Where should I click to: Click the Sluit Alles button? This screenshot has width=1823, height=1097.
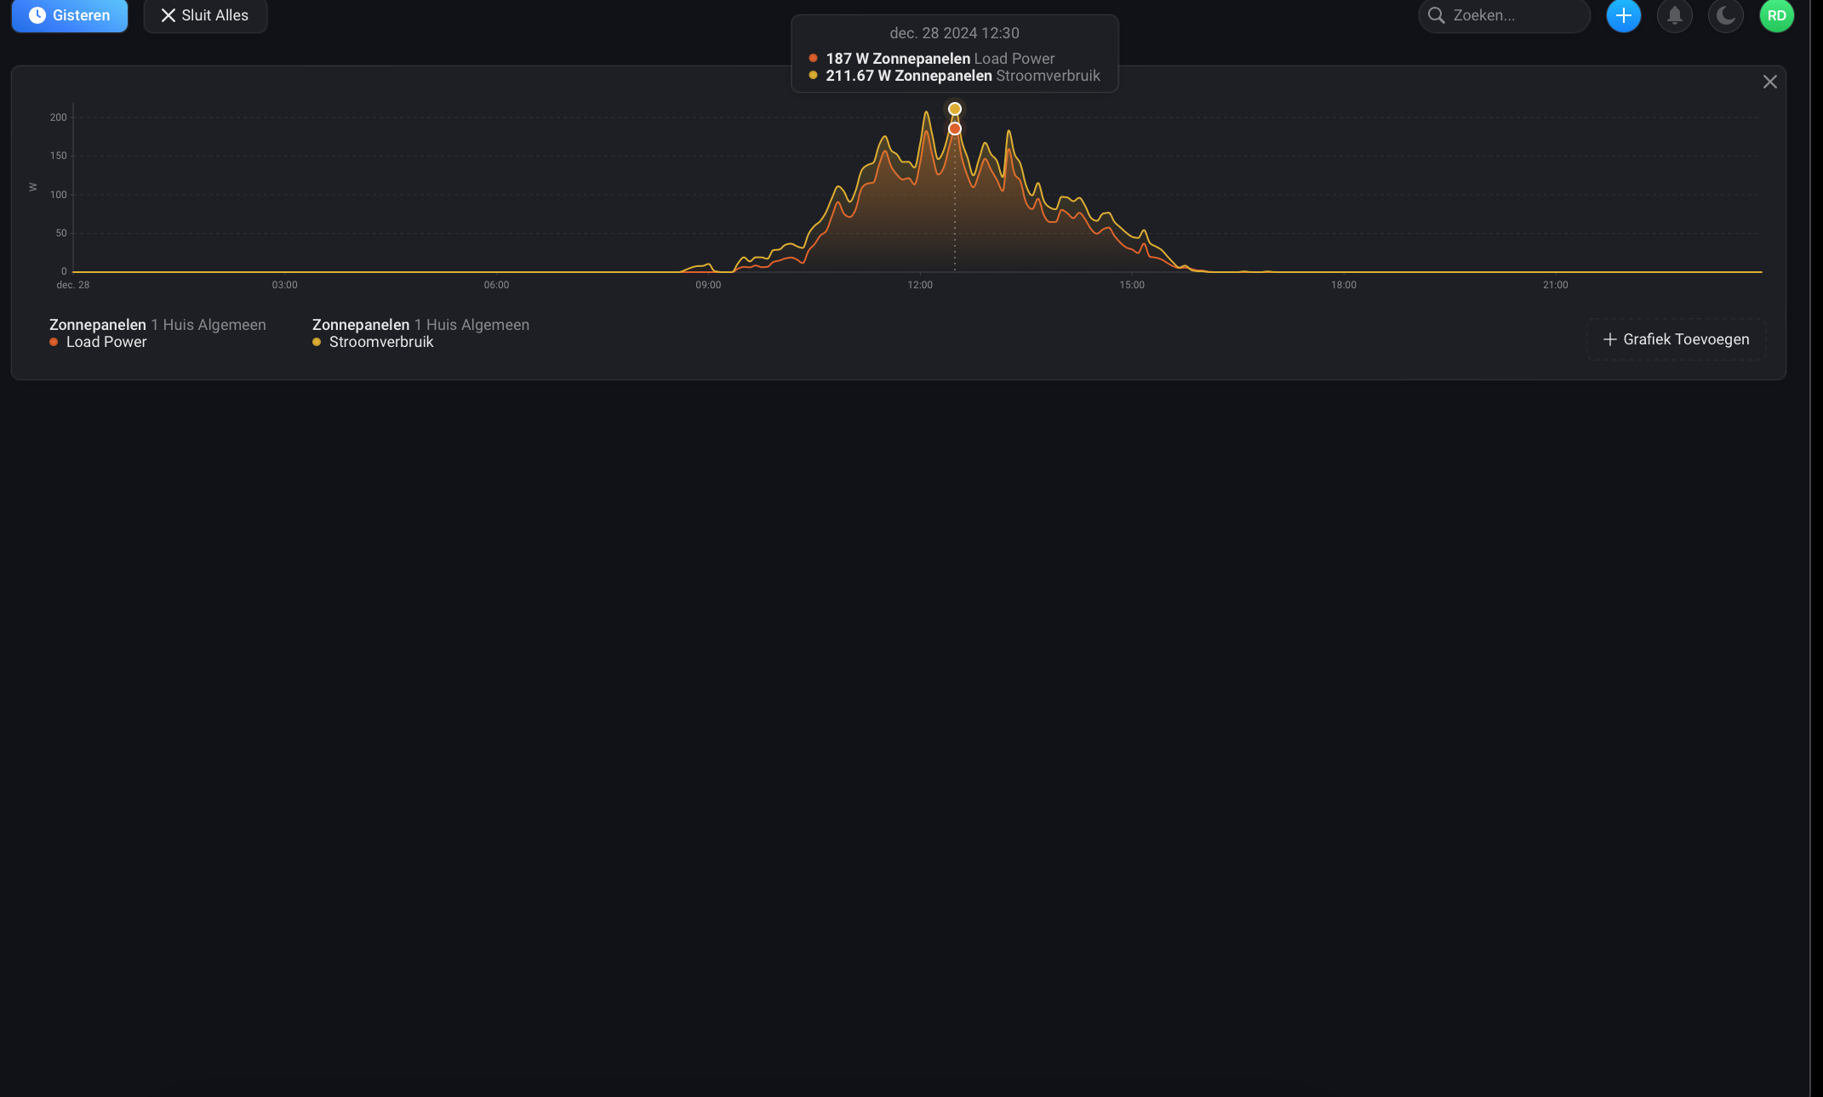pyautogui.click(x=205, y=15)
